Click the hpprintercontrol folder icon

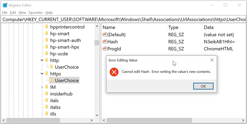pos(47,27)
